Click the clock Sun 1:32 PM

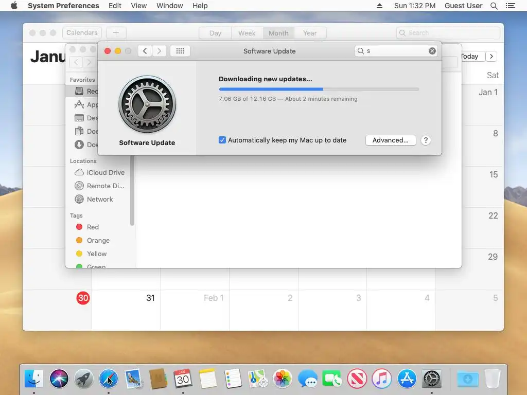pyautogui.click(x=415, y=6)
